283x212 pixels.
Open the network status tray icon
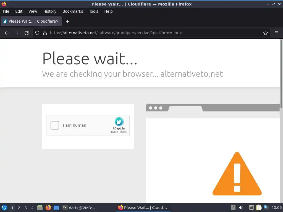tap(251, 208)
